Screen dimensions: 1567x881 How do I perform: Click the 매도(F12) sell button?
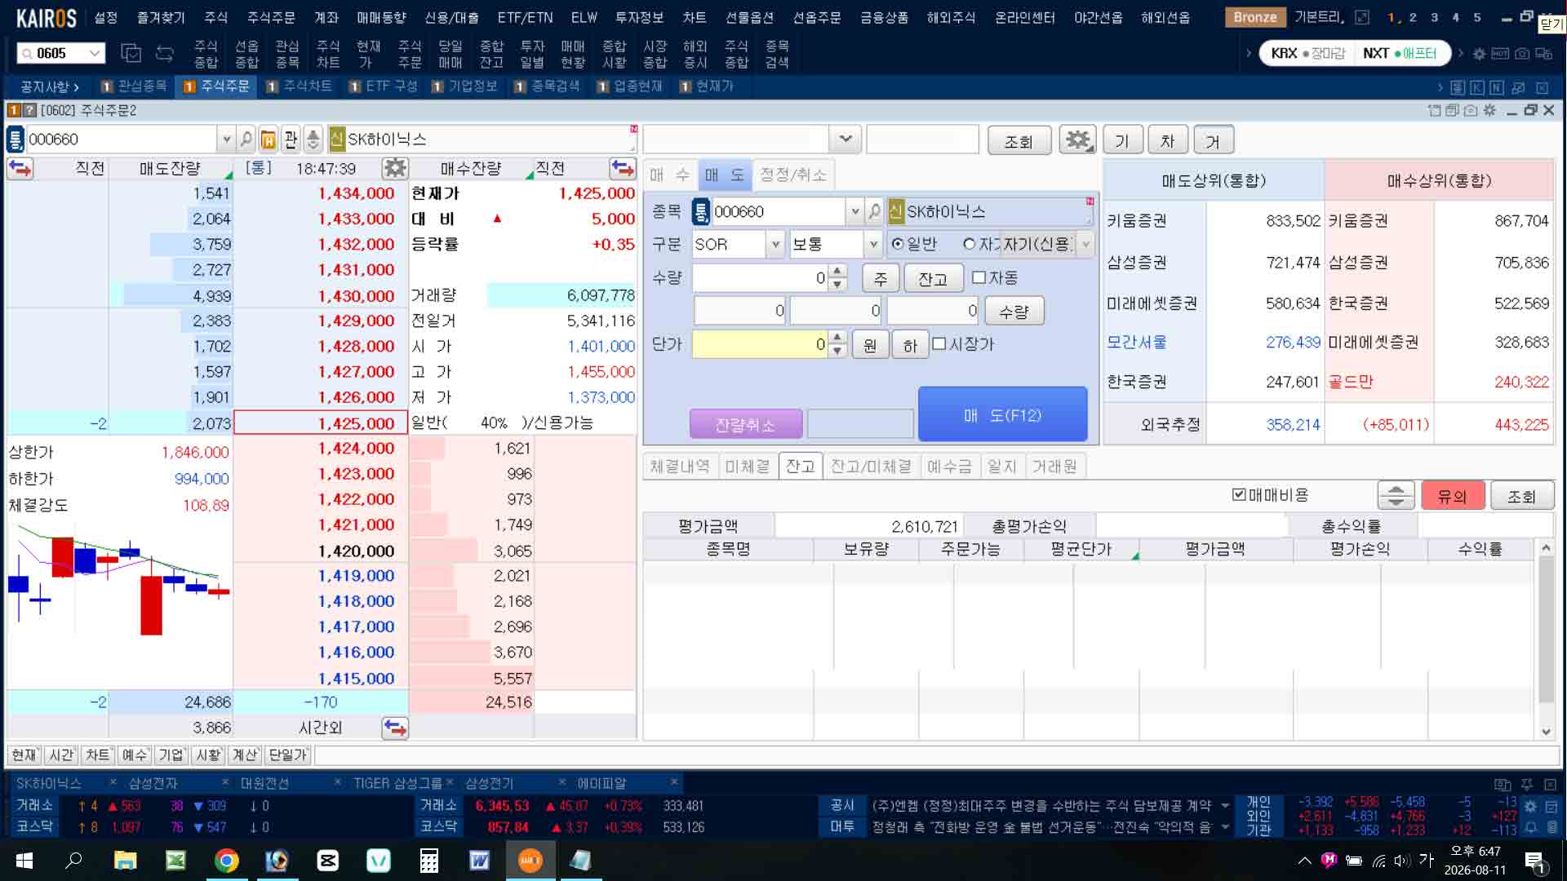click(1002, 414)
